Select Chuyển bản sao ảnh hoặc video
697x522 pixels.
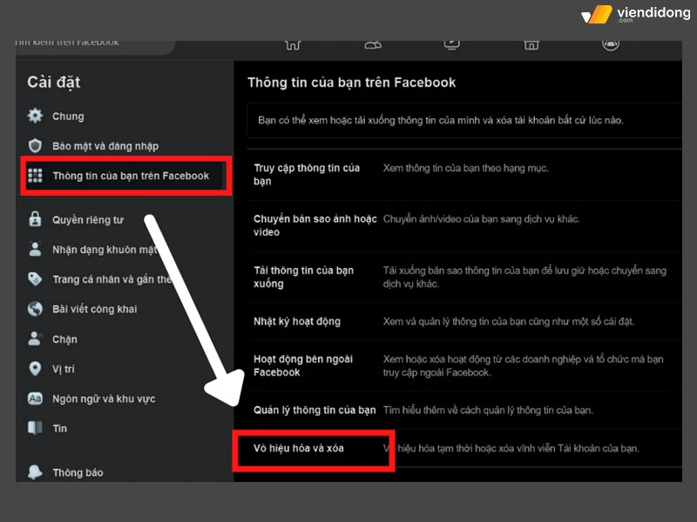pyautogui.click(x=315, y=225)
